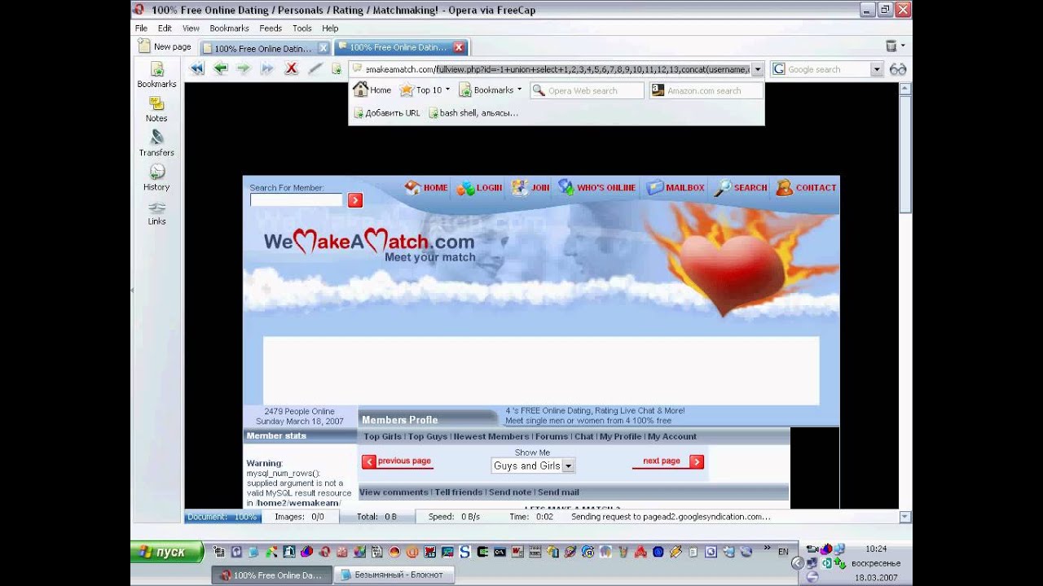Close the active 100% Free Online Dating tab
Viewport: 1043px width, 586px height.
(459, 47)
